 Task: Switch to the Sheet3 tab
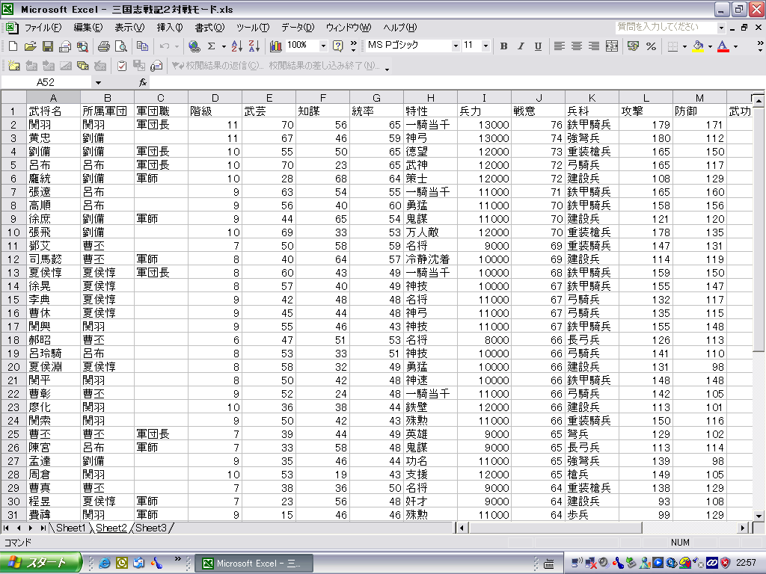pos(151,528)
